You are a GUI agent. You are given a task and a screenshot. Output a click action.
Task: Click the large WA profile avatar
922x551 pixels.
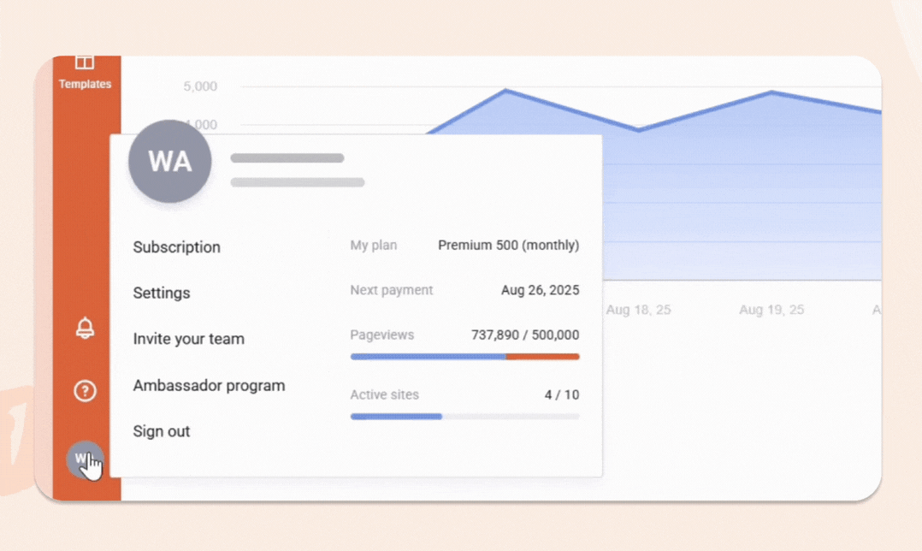pyautogui.click(x=170, y=162)
